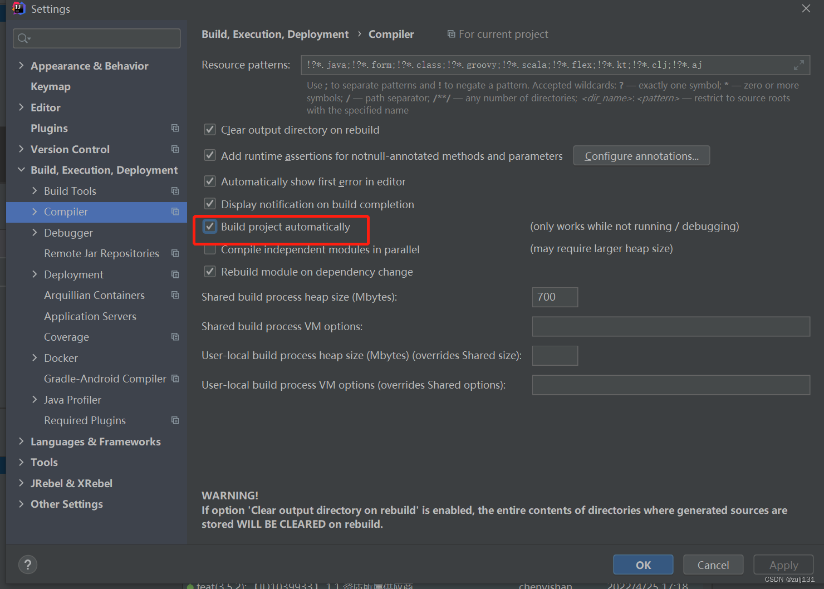
Task: Click the 'For current project' icon in header
Action: [x=451, y=35]
